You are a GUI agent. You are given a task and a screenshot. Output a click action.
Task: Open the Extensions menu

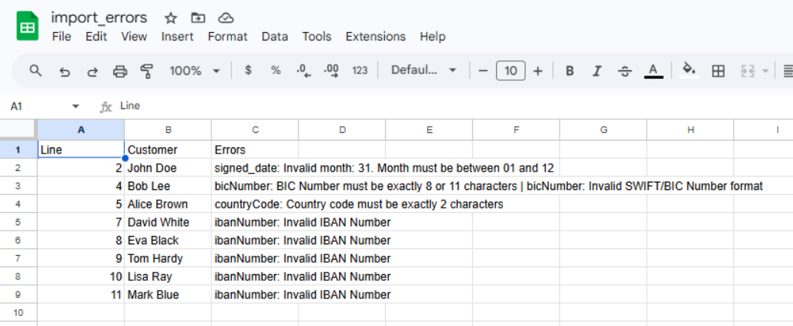pos(375,37)
